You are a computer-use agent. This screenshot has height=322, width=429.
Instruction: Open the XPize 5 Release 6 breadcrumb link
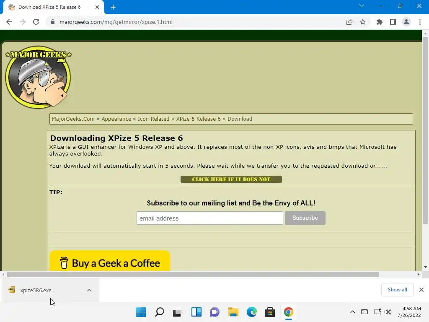198,119
